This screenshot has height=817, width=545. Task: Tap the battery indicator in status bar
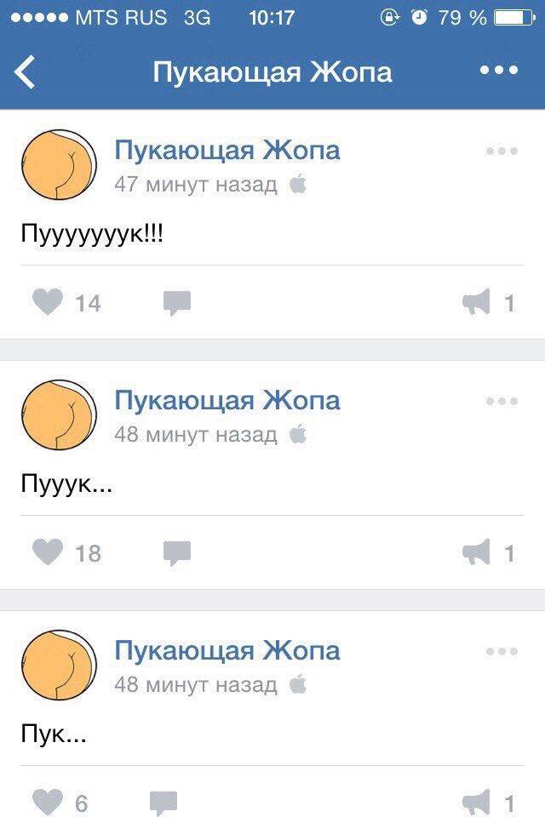coord(514,18)
